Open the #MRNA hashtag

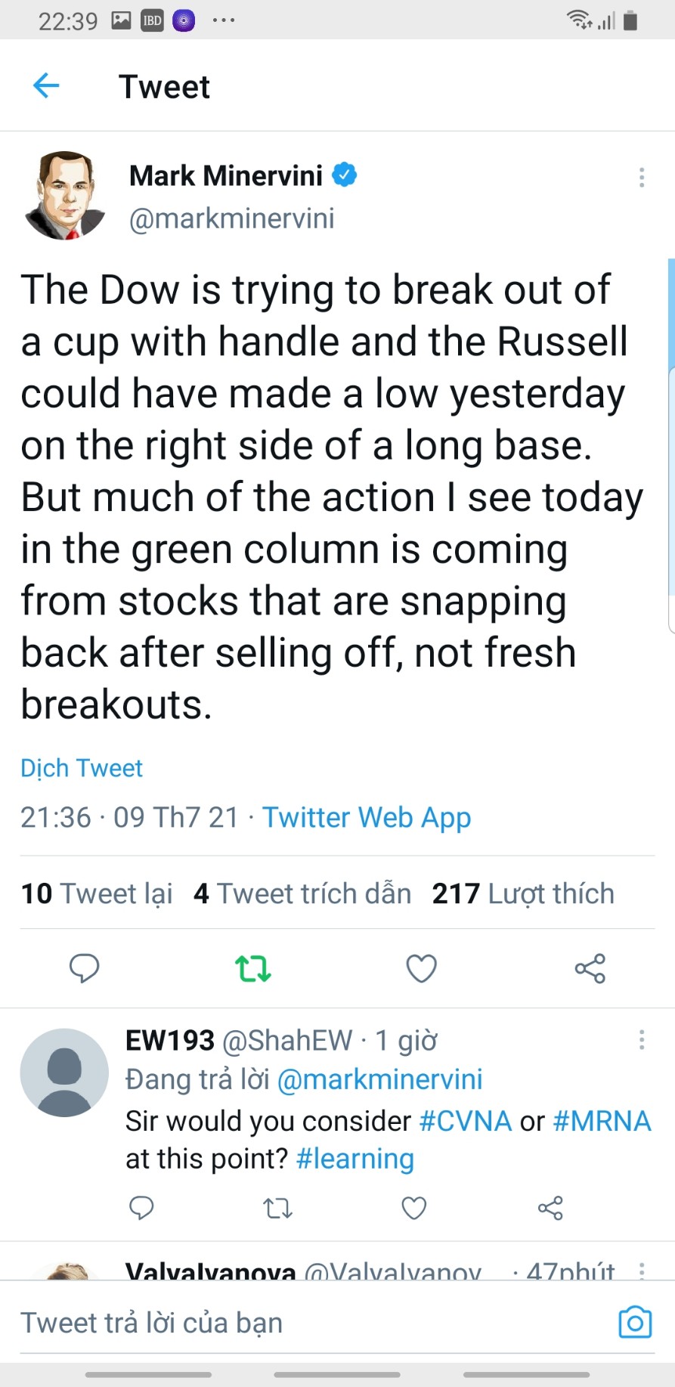(602, 1121)
